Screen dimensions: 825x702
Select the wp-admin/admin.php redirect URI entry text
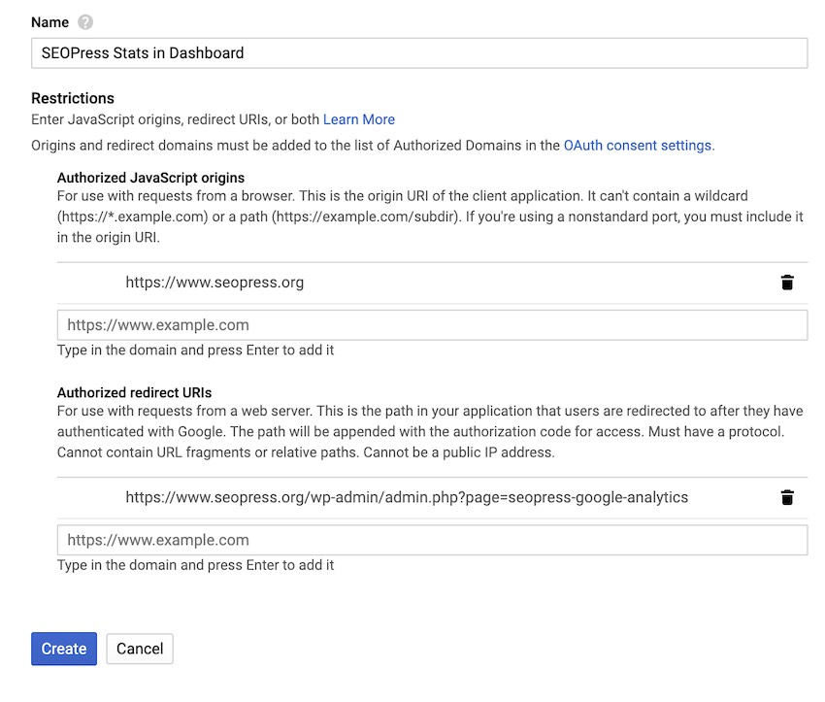click(407, 497)
